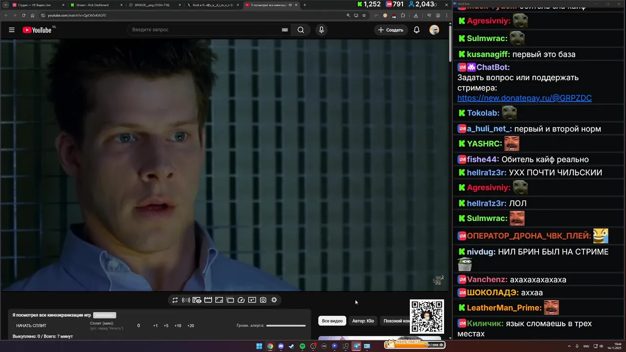Select the Автор: Klio chip
Screen dimensions: 626x352
tap(363, 321)
